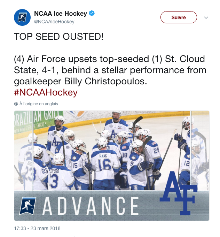This screenshot has height=237, width=220.
Task: Click the ADVANCE banner text in image
Action: pyautogui.click(x=91, y=206)
